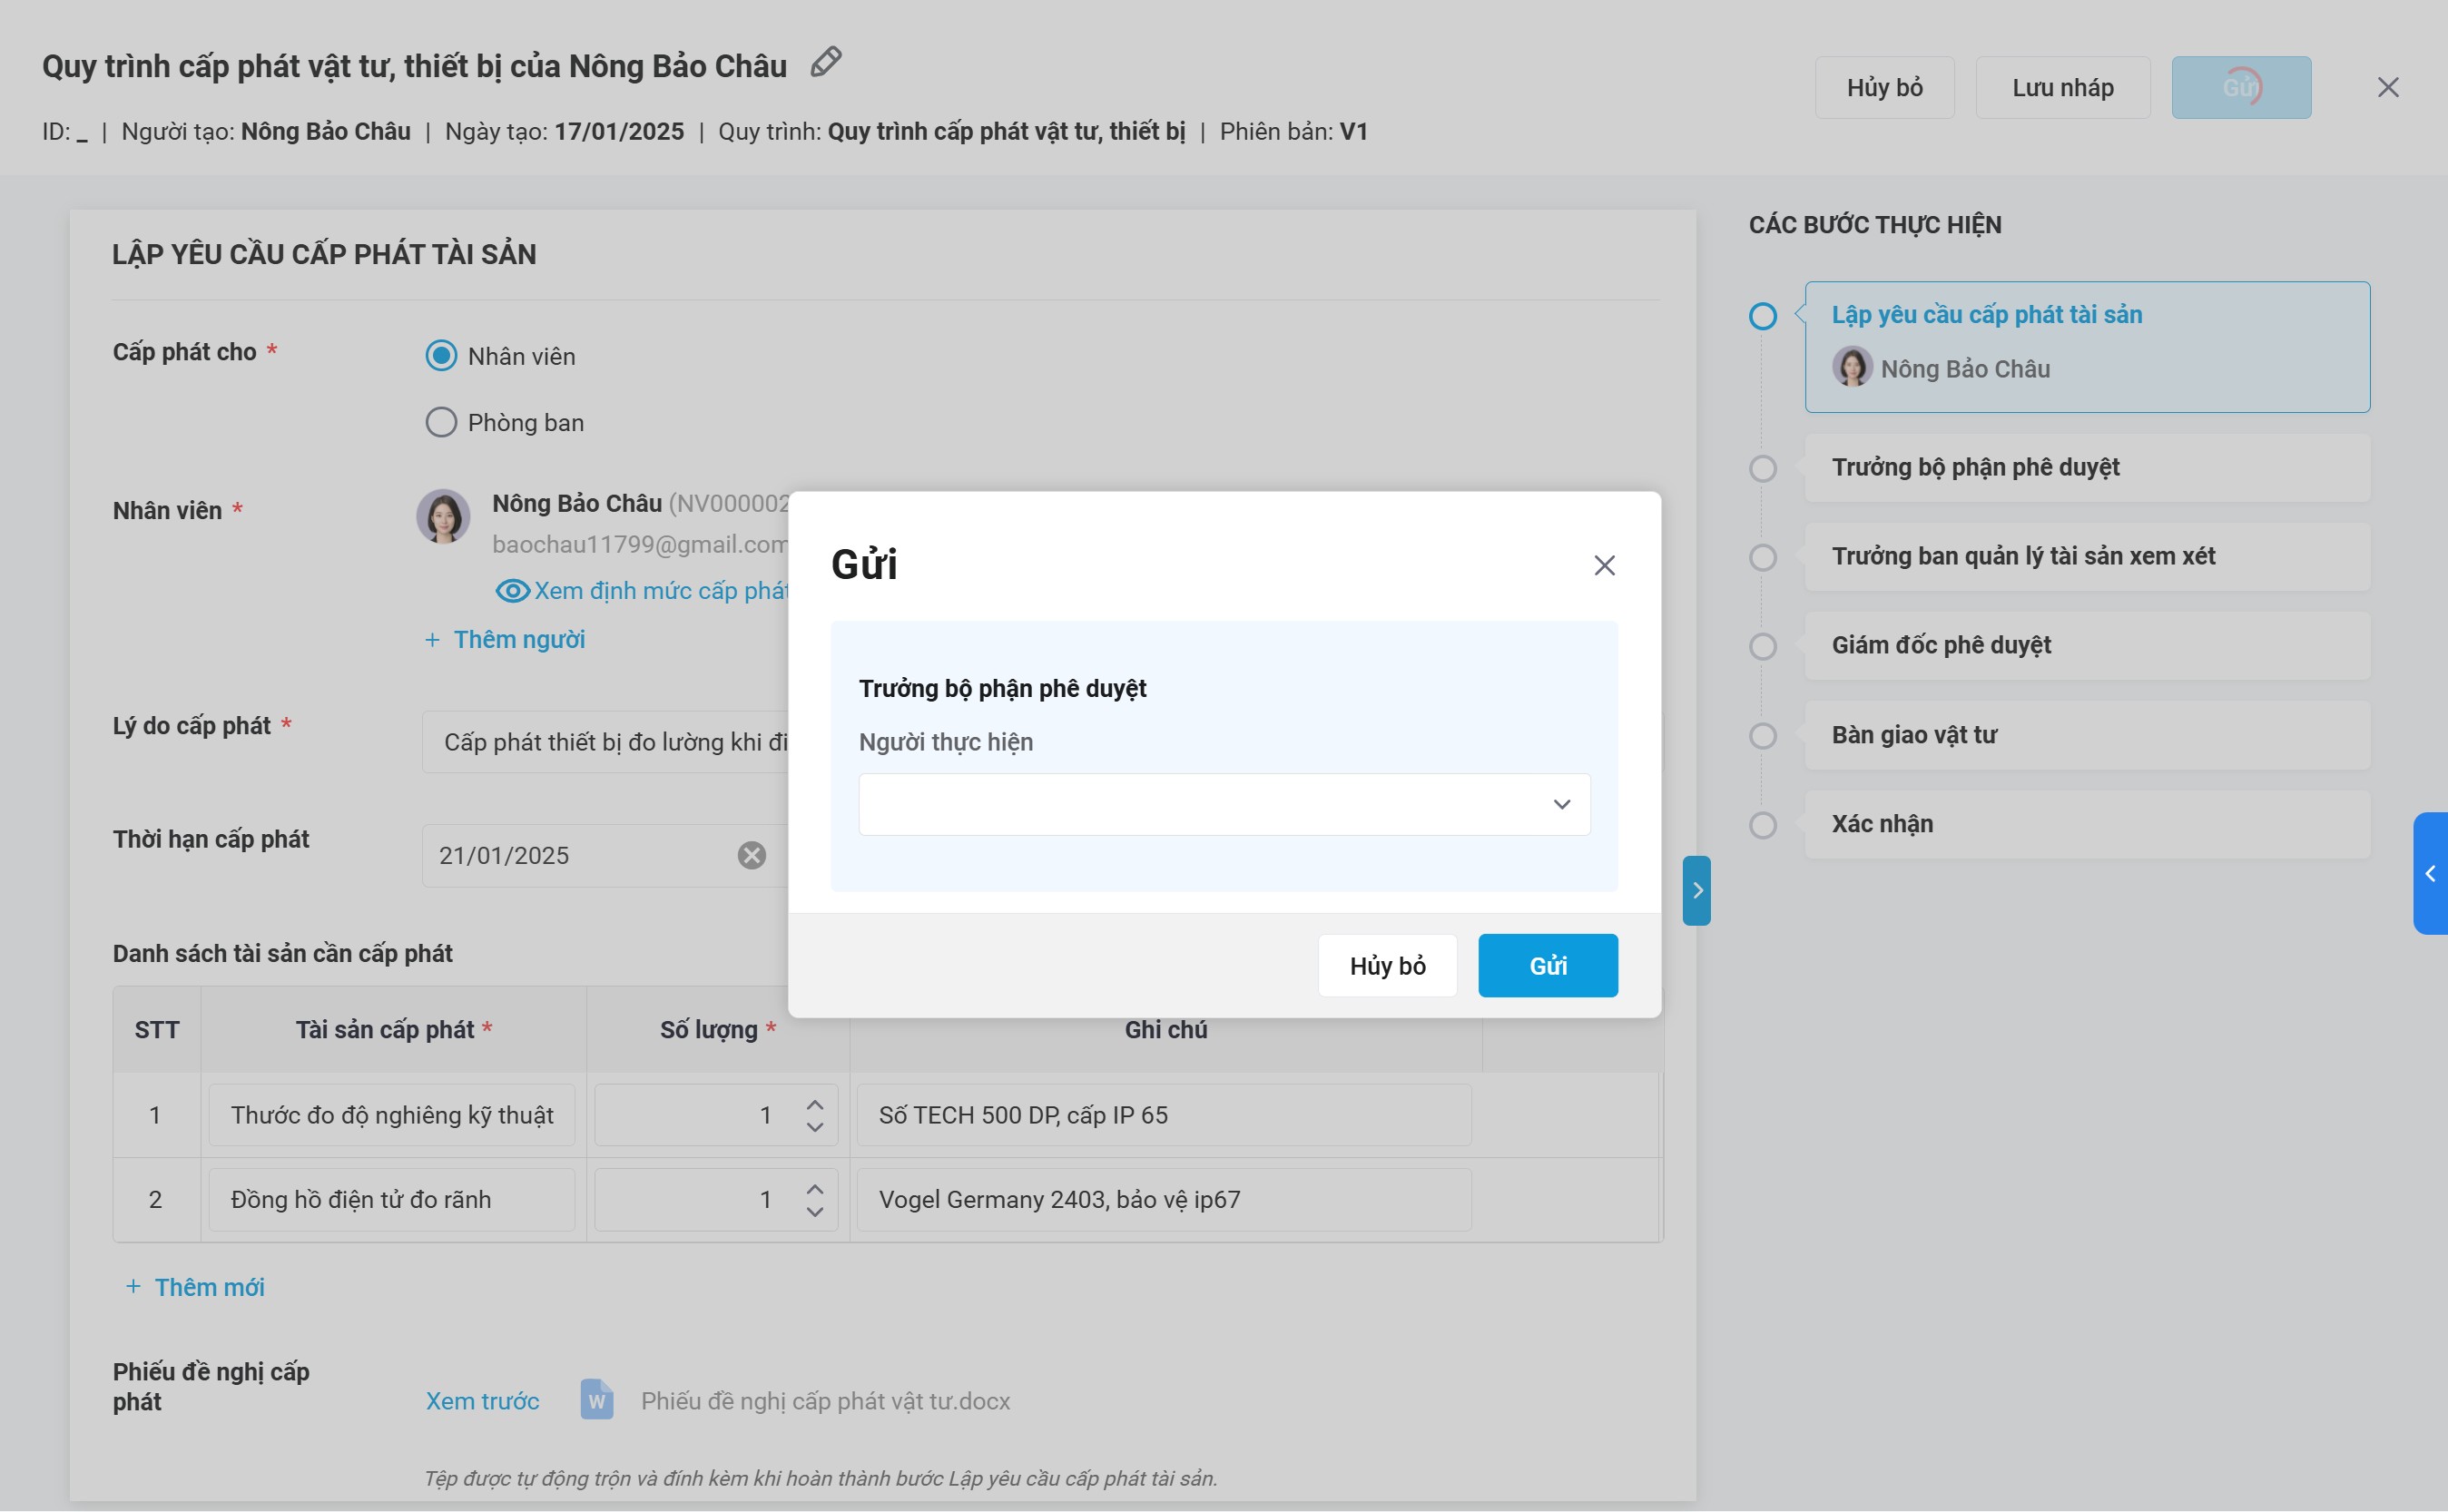Open the blue side tab at the right edge
The image size is (2448, 1512).
coord(2430,874)
